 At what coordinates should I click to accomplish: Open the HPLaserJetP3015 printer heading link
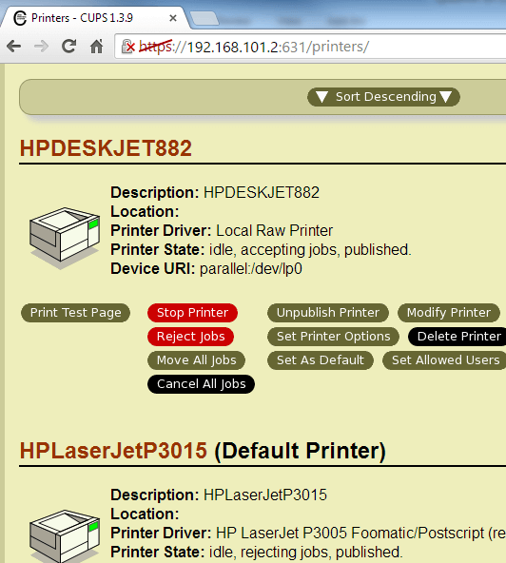pos(113,451)
